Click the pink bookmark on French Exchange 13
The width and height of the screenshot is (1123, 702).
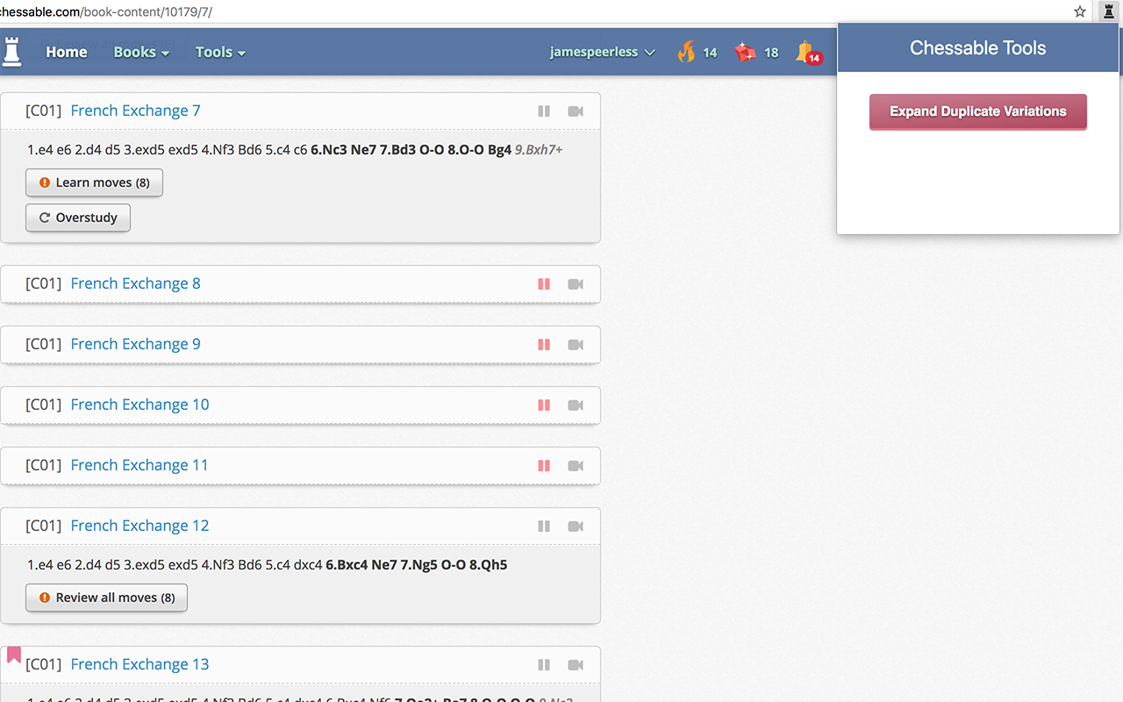14,655
